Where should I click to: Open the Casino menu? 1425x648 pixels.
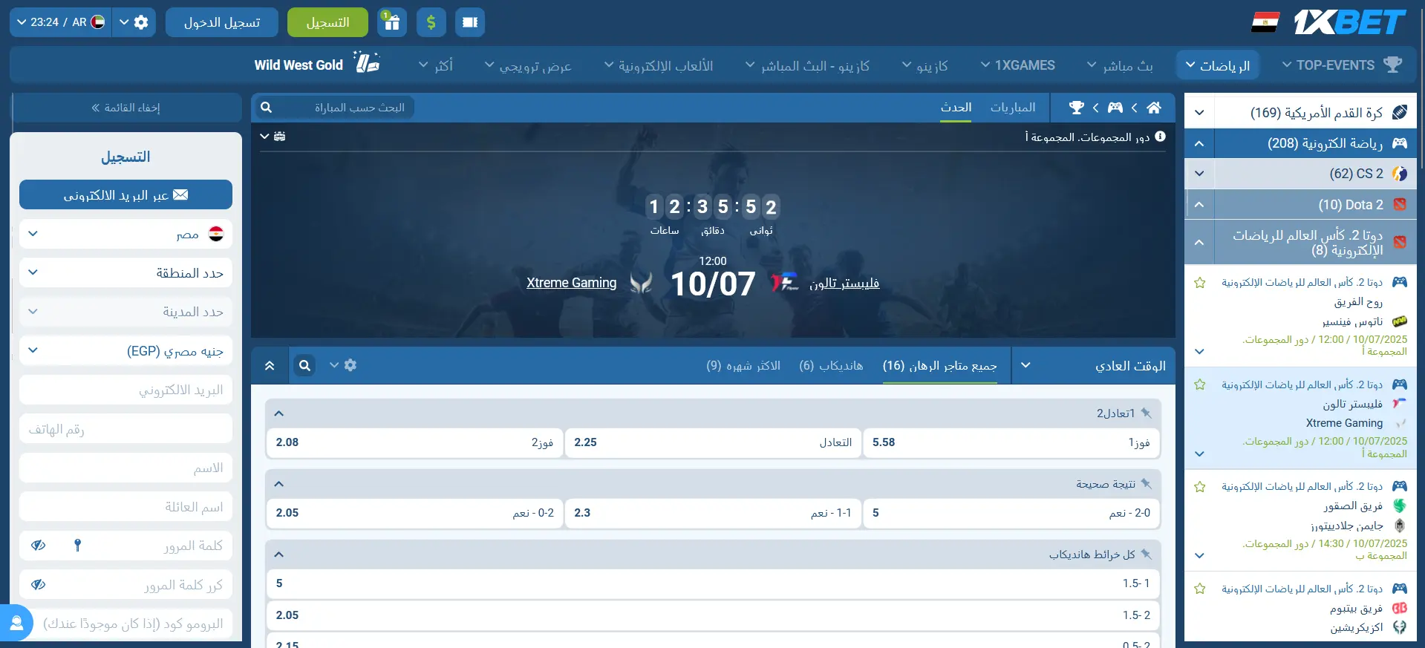pos(925,65)
